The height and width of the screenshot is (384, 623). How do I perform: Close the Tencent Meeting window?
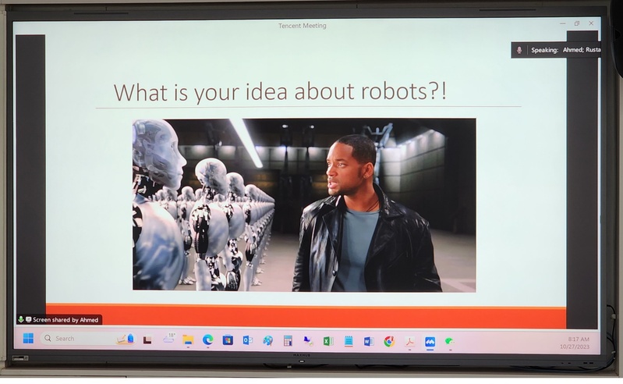click(x=591, y=23)
